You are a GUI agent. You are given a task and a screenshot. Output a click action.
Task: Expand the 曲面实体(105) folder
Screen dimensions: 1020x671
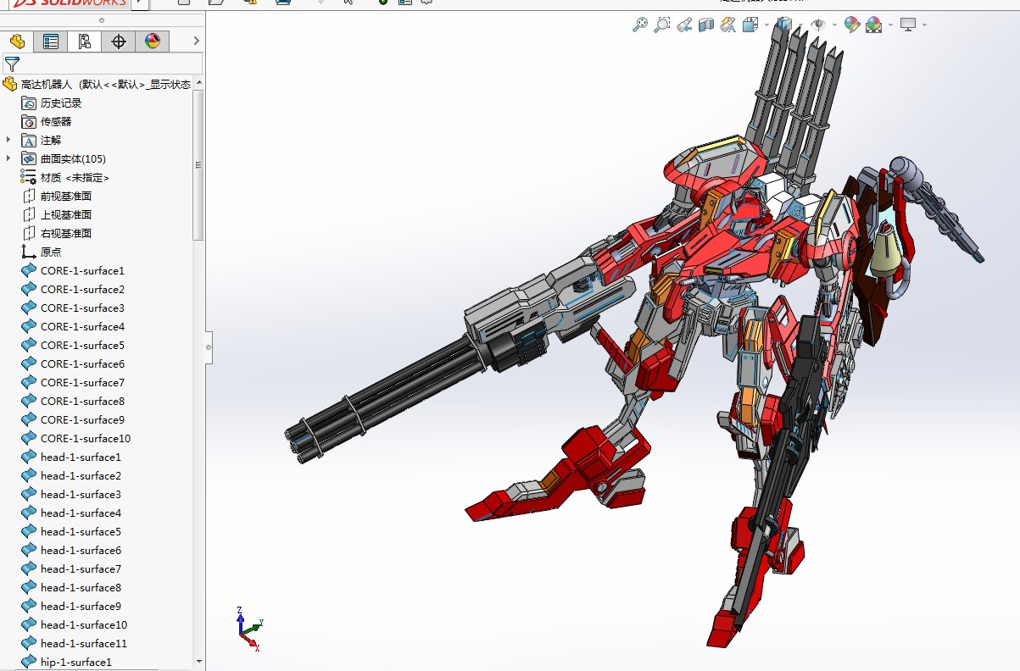(9, 158)
